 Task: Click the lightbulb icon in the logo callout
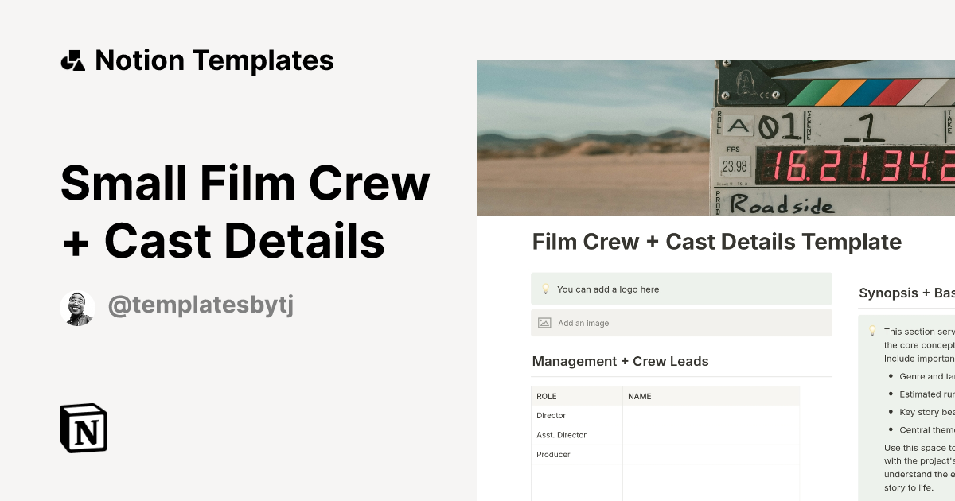(544, 289)
